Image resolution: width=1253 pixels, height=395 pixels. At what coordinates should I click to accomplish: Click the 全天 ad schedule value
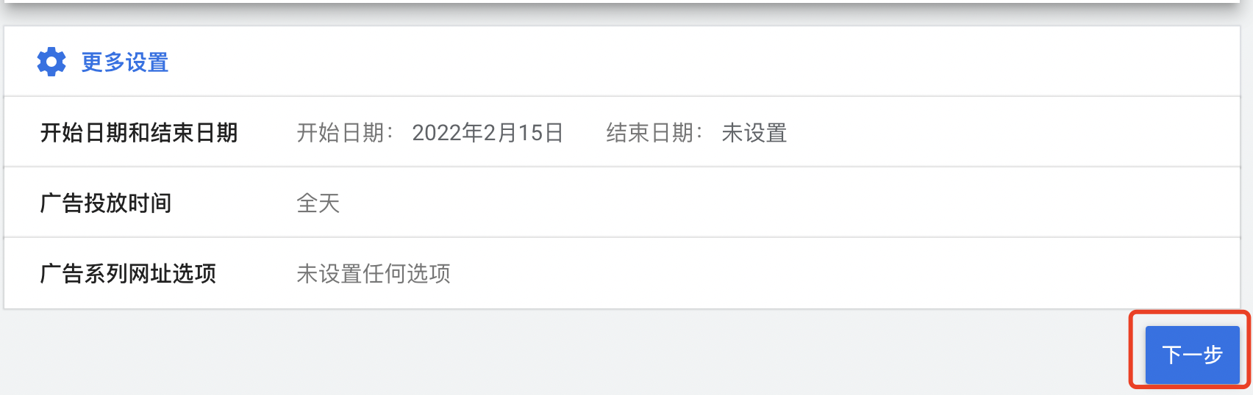[318, 203]
